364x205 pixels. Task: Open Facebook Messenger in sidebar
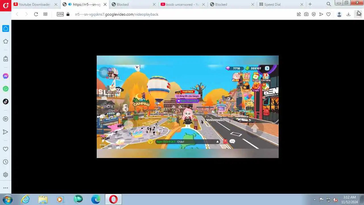(x=6, y=76)
